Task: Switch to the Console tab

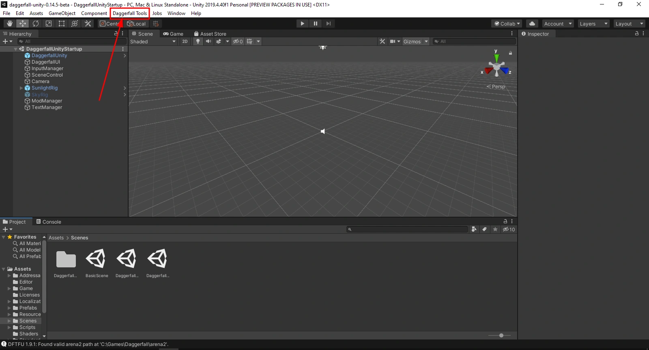Action: point(49,222)
